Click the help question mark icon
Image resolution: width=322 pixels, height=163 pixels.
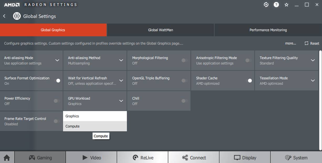276,5
